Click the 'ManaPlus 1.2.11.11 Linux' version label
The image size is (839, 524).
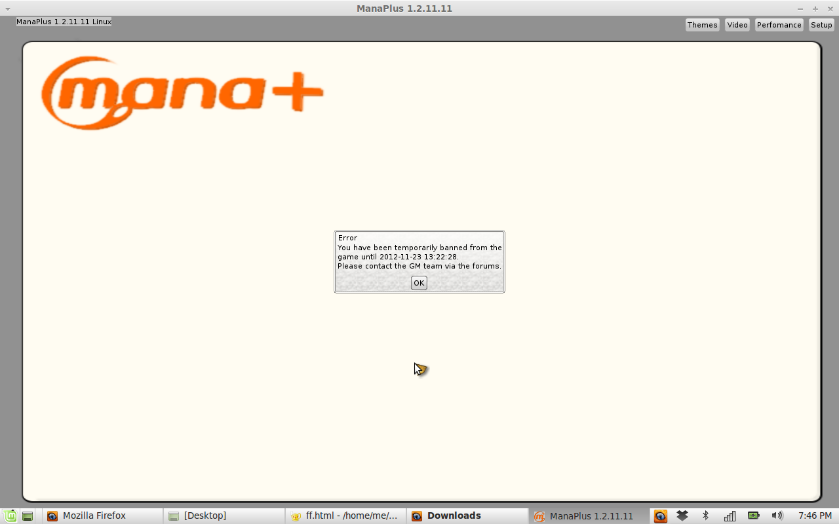point(64,22)
